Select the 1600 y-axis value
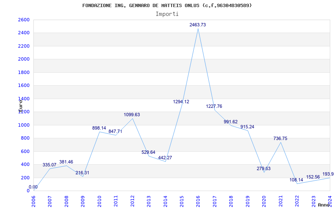Screen dimensions: 334x209 tap(24, 86)
